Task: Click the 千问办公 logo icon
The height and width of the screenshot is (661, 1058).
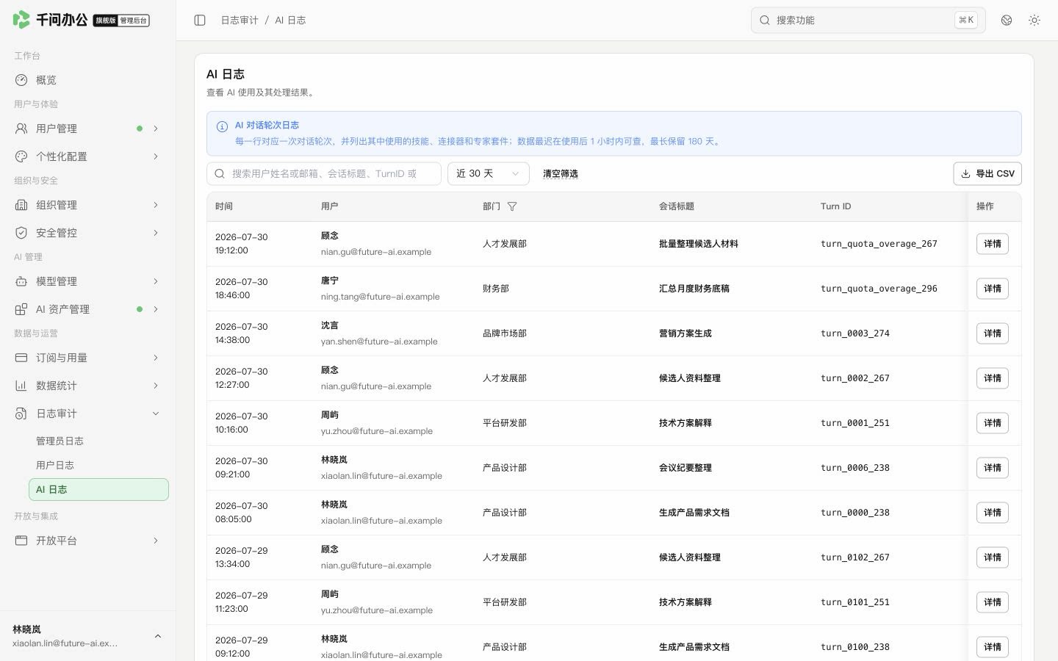Action: click(21, 20)
